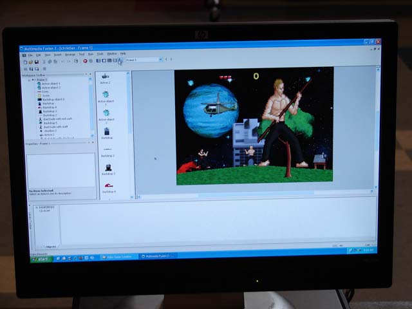Select 'Bad Dude with red sash' item

pos(57,119)
